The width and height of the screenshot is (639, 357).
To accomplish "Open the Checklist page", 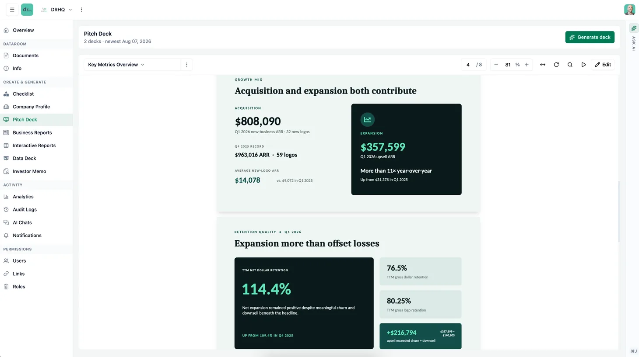I will point(23,94).
